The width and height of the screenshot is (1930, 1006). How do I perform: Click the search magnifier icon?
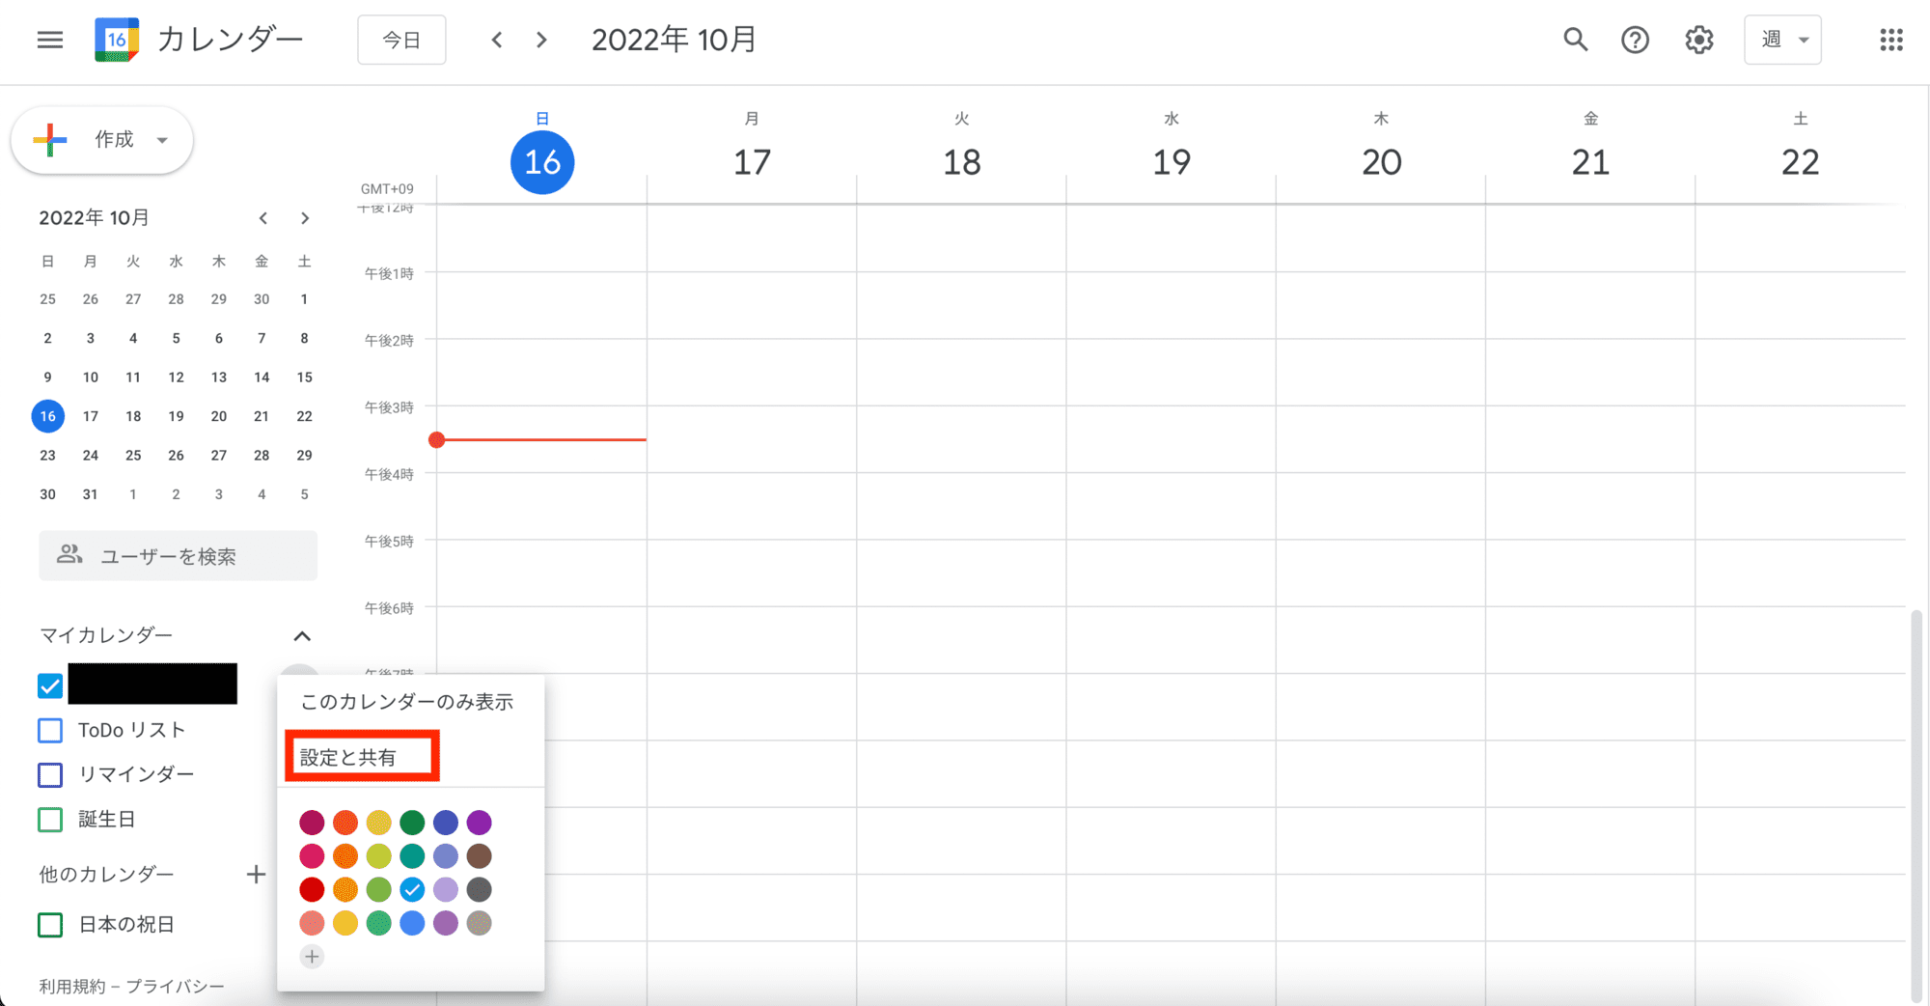(x=1575, y=40)
